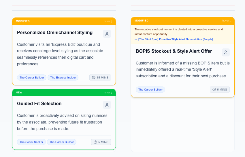Open the Blind Spot Proactive Style Alert link

(175, 39)
